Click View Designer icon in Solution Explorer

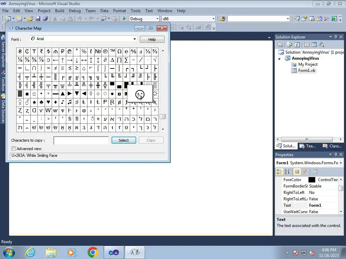coord(314,45)
